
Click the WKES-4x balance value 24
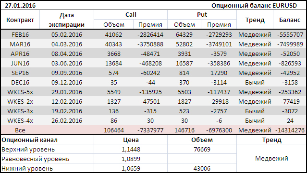290,120
